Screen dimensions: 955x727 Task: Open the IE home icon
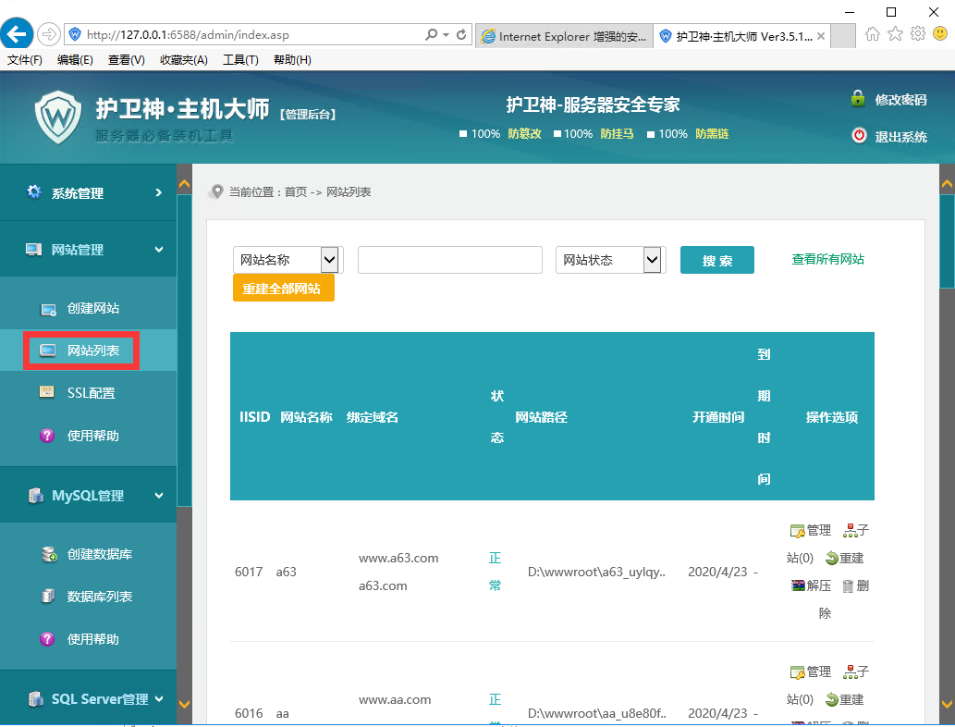point(873,34)
